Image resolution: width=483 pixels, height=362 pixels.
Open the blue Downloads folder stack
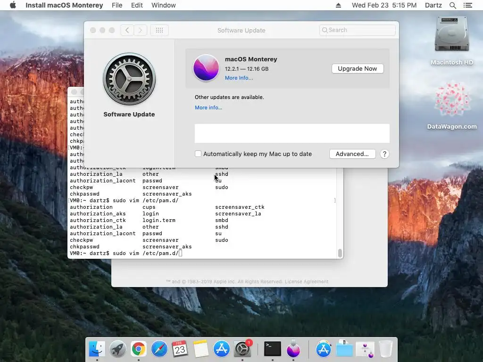tap(344, 349)
